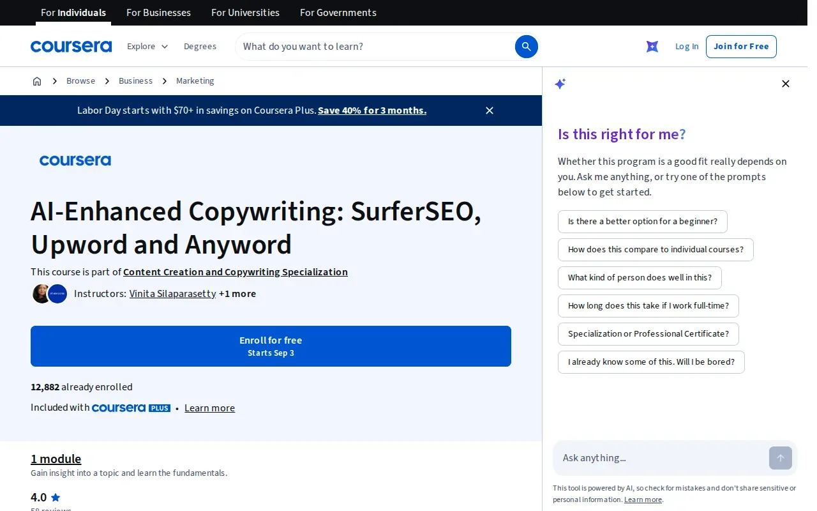The height and width of the screenshot is (511, 817).
Task: Switch to the For Governments tab
Action: coord(338,13)
